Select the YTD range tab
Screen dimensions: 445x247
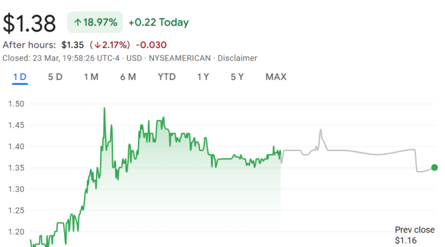(166, 77)
